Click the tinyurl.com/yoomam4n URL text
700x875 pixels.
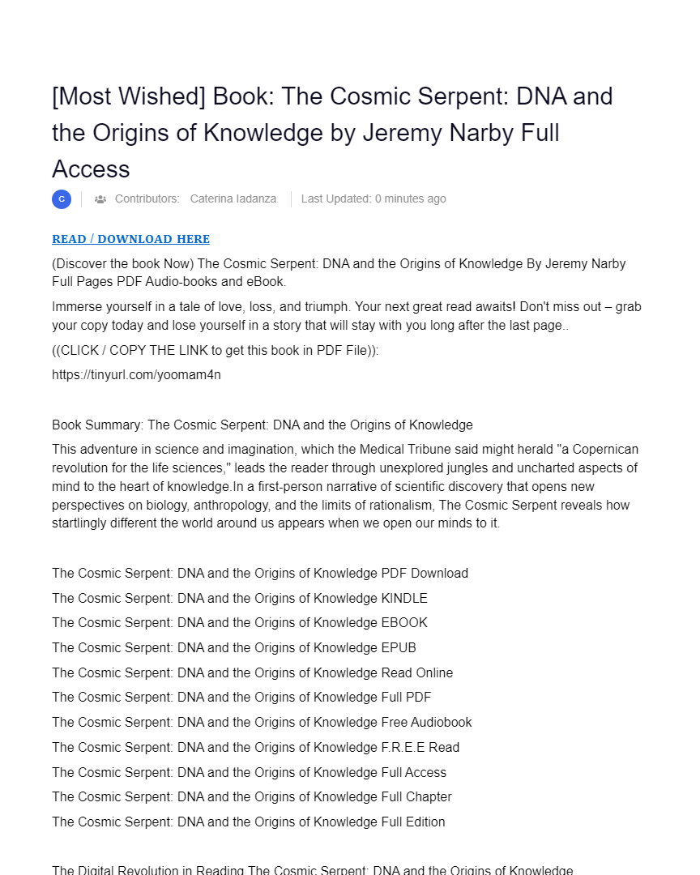coord(136,375)
